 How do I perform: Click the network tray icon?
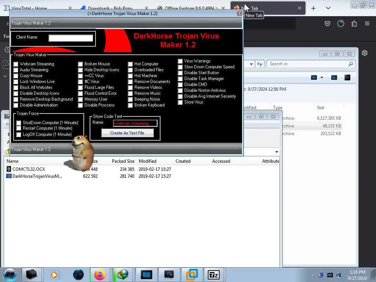[x=330, y=275]
